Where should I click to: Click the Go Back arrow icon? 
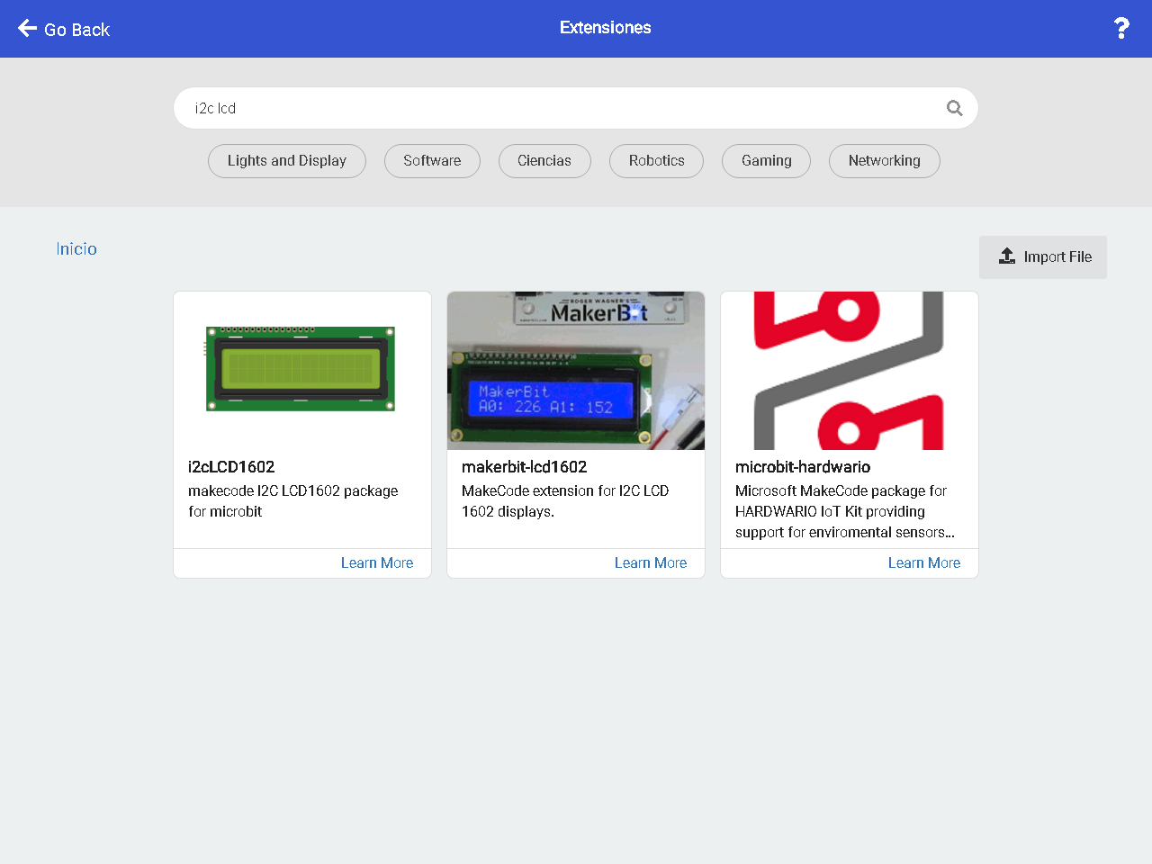pos(27,28)
